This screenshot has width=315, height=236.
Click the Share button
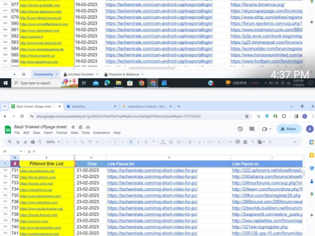(x=289, y=129)
